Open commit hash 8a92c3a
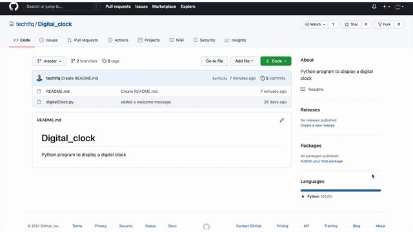Screen dimensions: 413x232 click(x=219, y=79)
